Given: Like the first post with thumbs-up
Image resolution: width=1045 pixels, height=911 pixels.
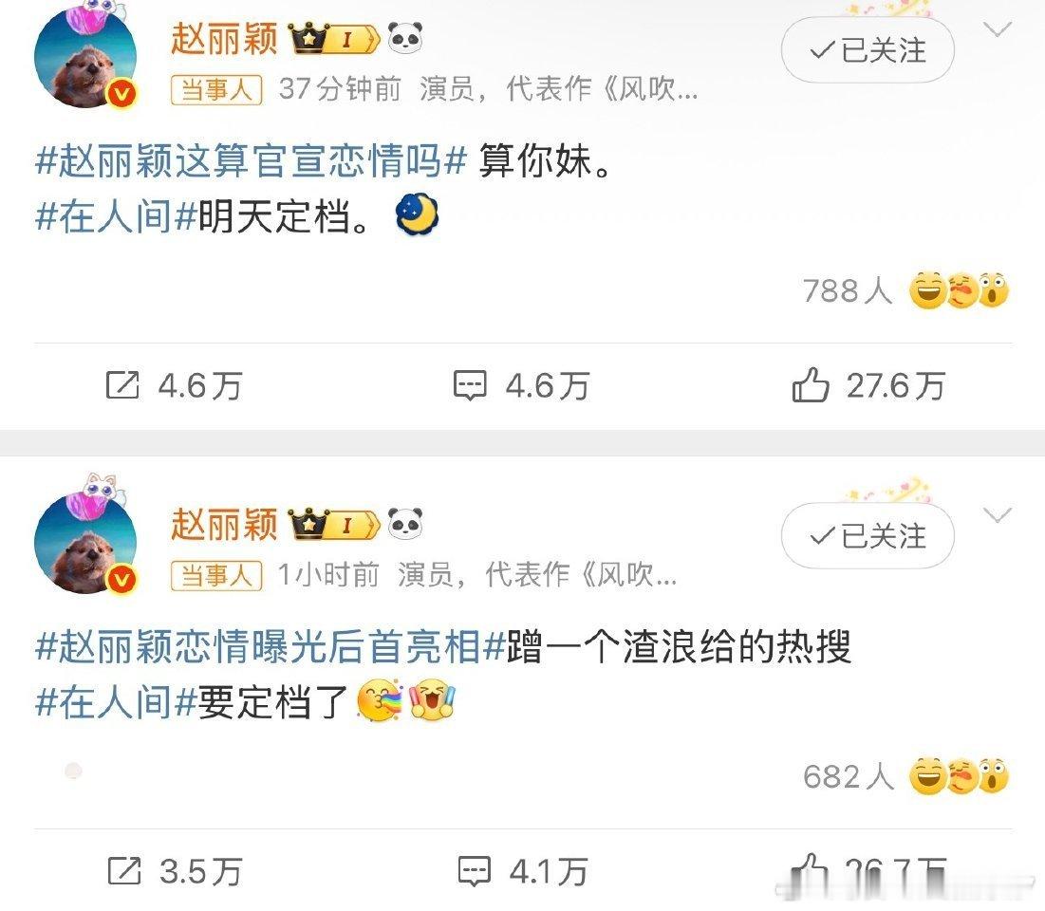Looking at the screenshot, I should (811, 384).
